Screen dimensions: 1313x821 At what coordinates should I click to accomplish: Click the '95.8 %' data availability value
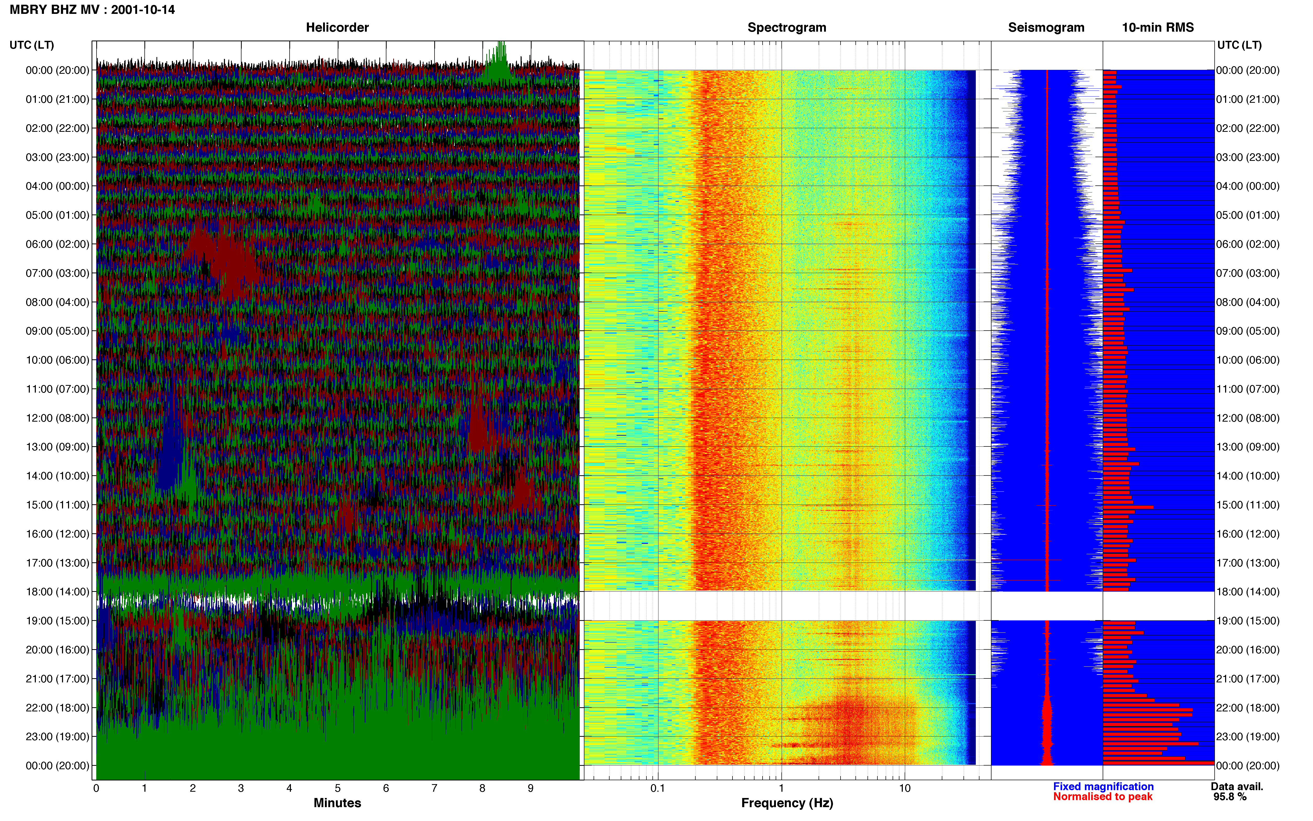pyautogui.click(x=1230, y=797)
